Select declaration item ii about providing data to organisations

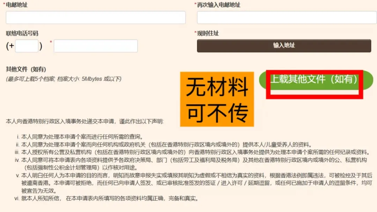coord(164,145)
